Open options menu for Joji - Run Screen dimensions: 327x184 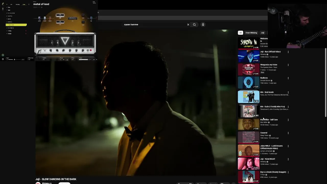pos(288,52)
